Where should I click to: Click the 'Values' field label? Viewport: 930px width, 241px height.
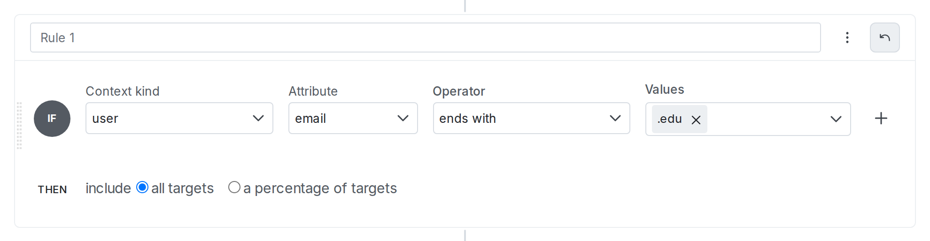pos(664,90)
